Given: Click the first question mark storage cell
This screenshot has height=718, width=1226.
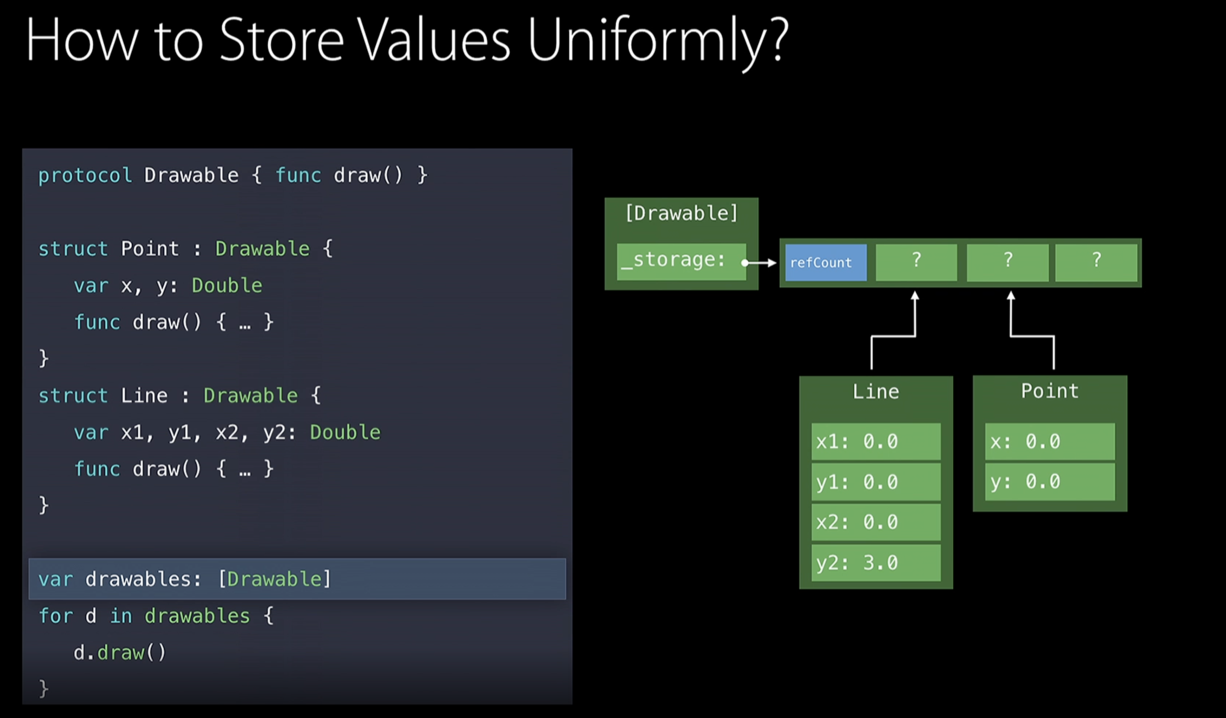Looking at the screenshot, I should (916, 262).
